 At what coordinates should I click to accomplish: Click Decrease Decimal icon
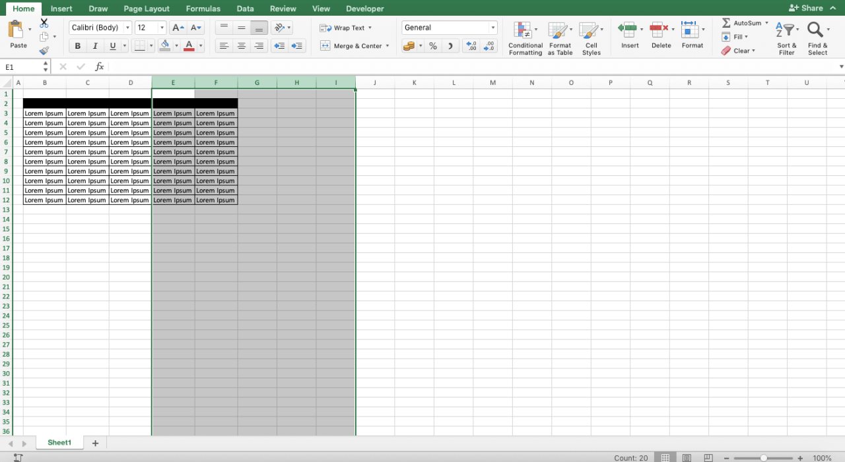489,46
